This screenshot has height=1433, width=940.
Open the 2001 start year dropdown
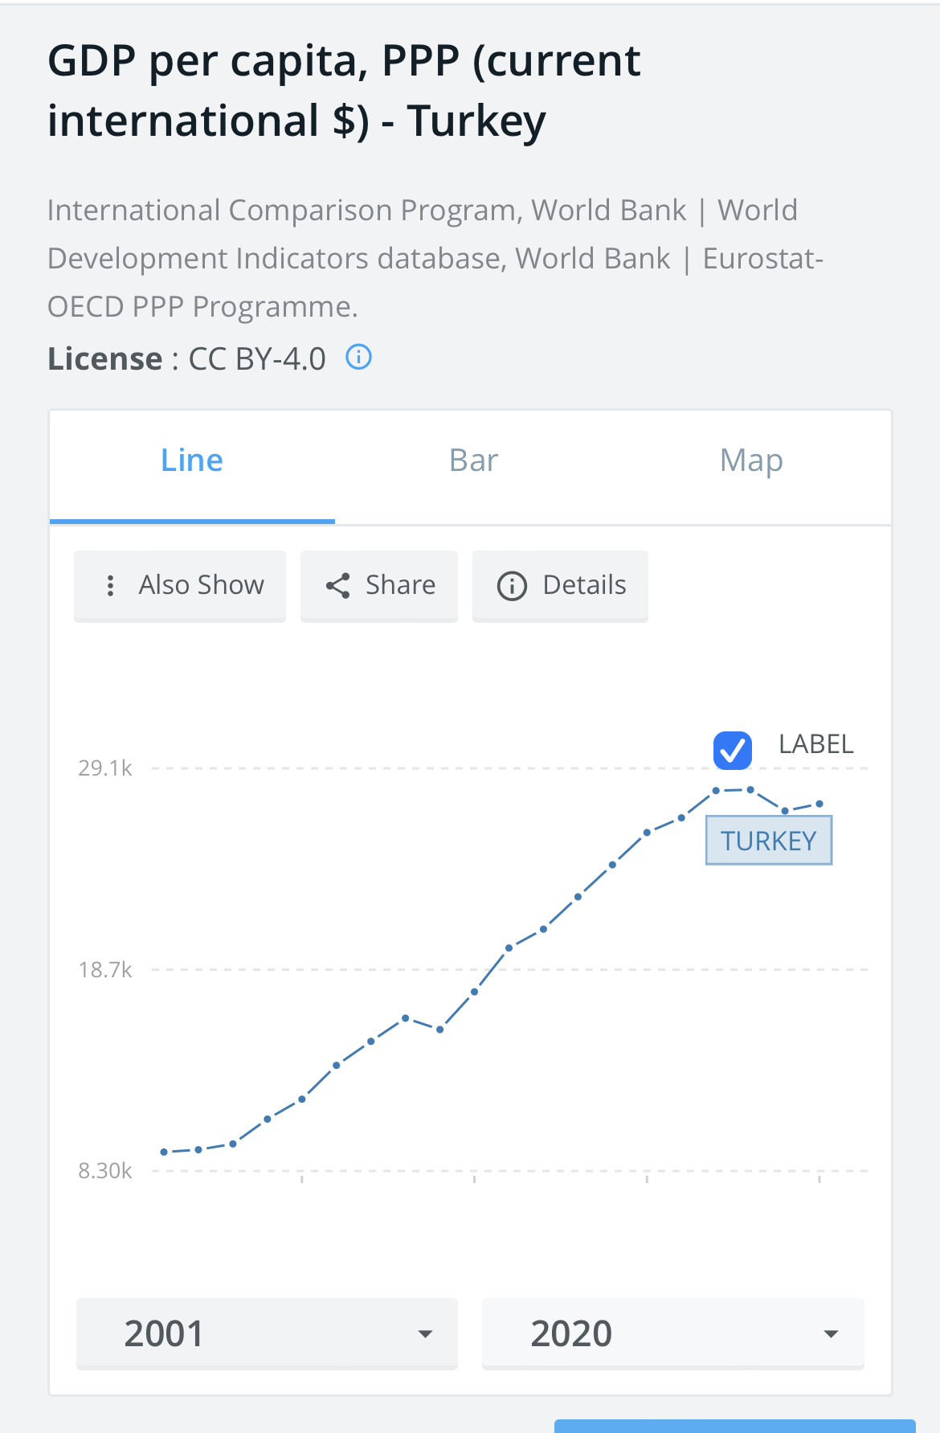click(267, 1333)
